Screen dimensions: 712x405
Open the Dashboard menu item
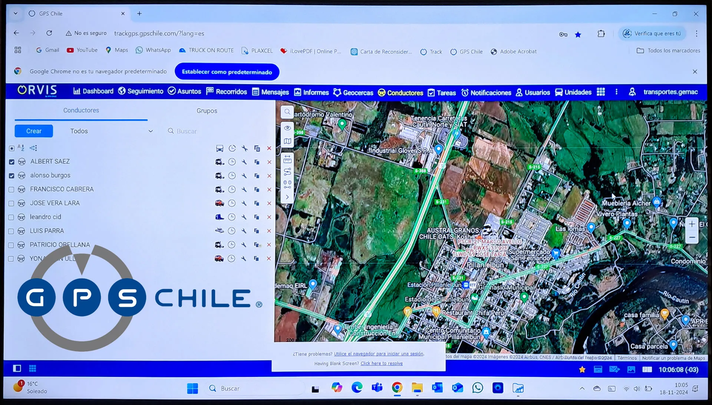(93, 91)
